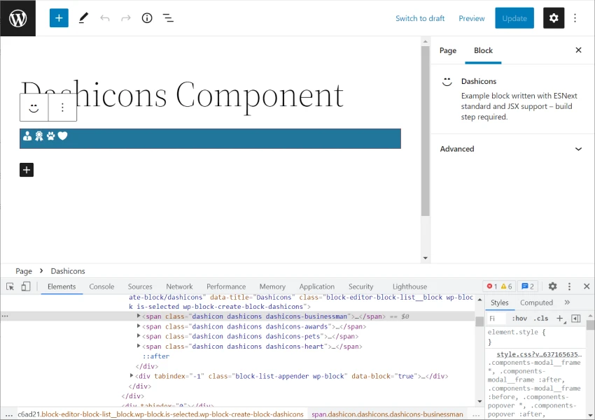Open DevTools customize three-dot menu
The width and height of the screenshot is (595, 420).
point(569,287)
